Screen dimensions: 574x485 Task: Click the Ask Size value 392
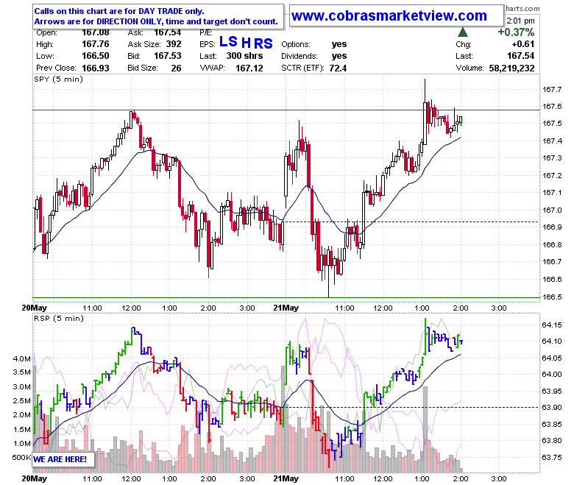coord(174,44)
